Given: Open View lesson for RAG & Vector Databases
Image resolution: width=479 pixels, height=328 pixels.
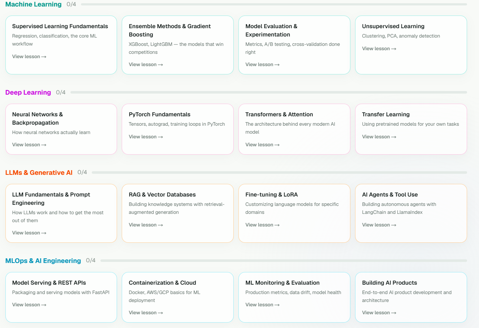Looking at the screenshot, I should coord(146,225).
